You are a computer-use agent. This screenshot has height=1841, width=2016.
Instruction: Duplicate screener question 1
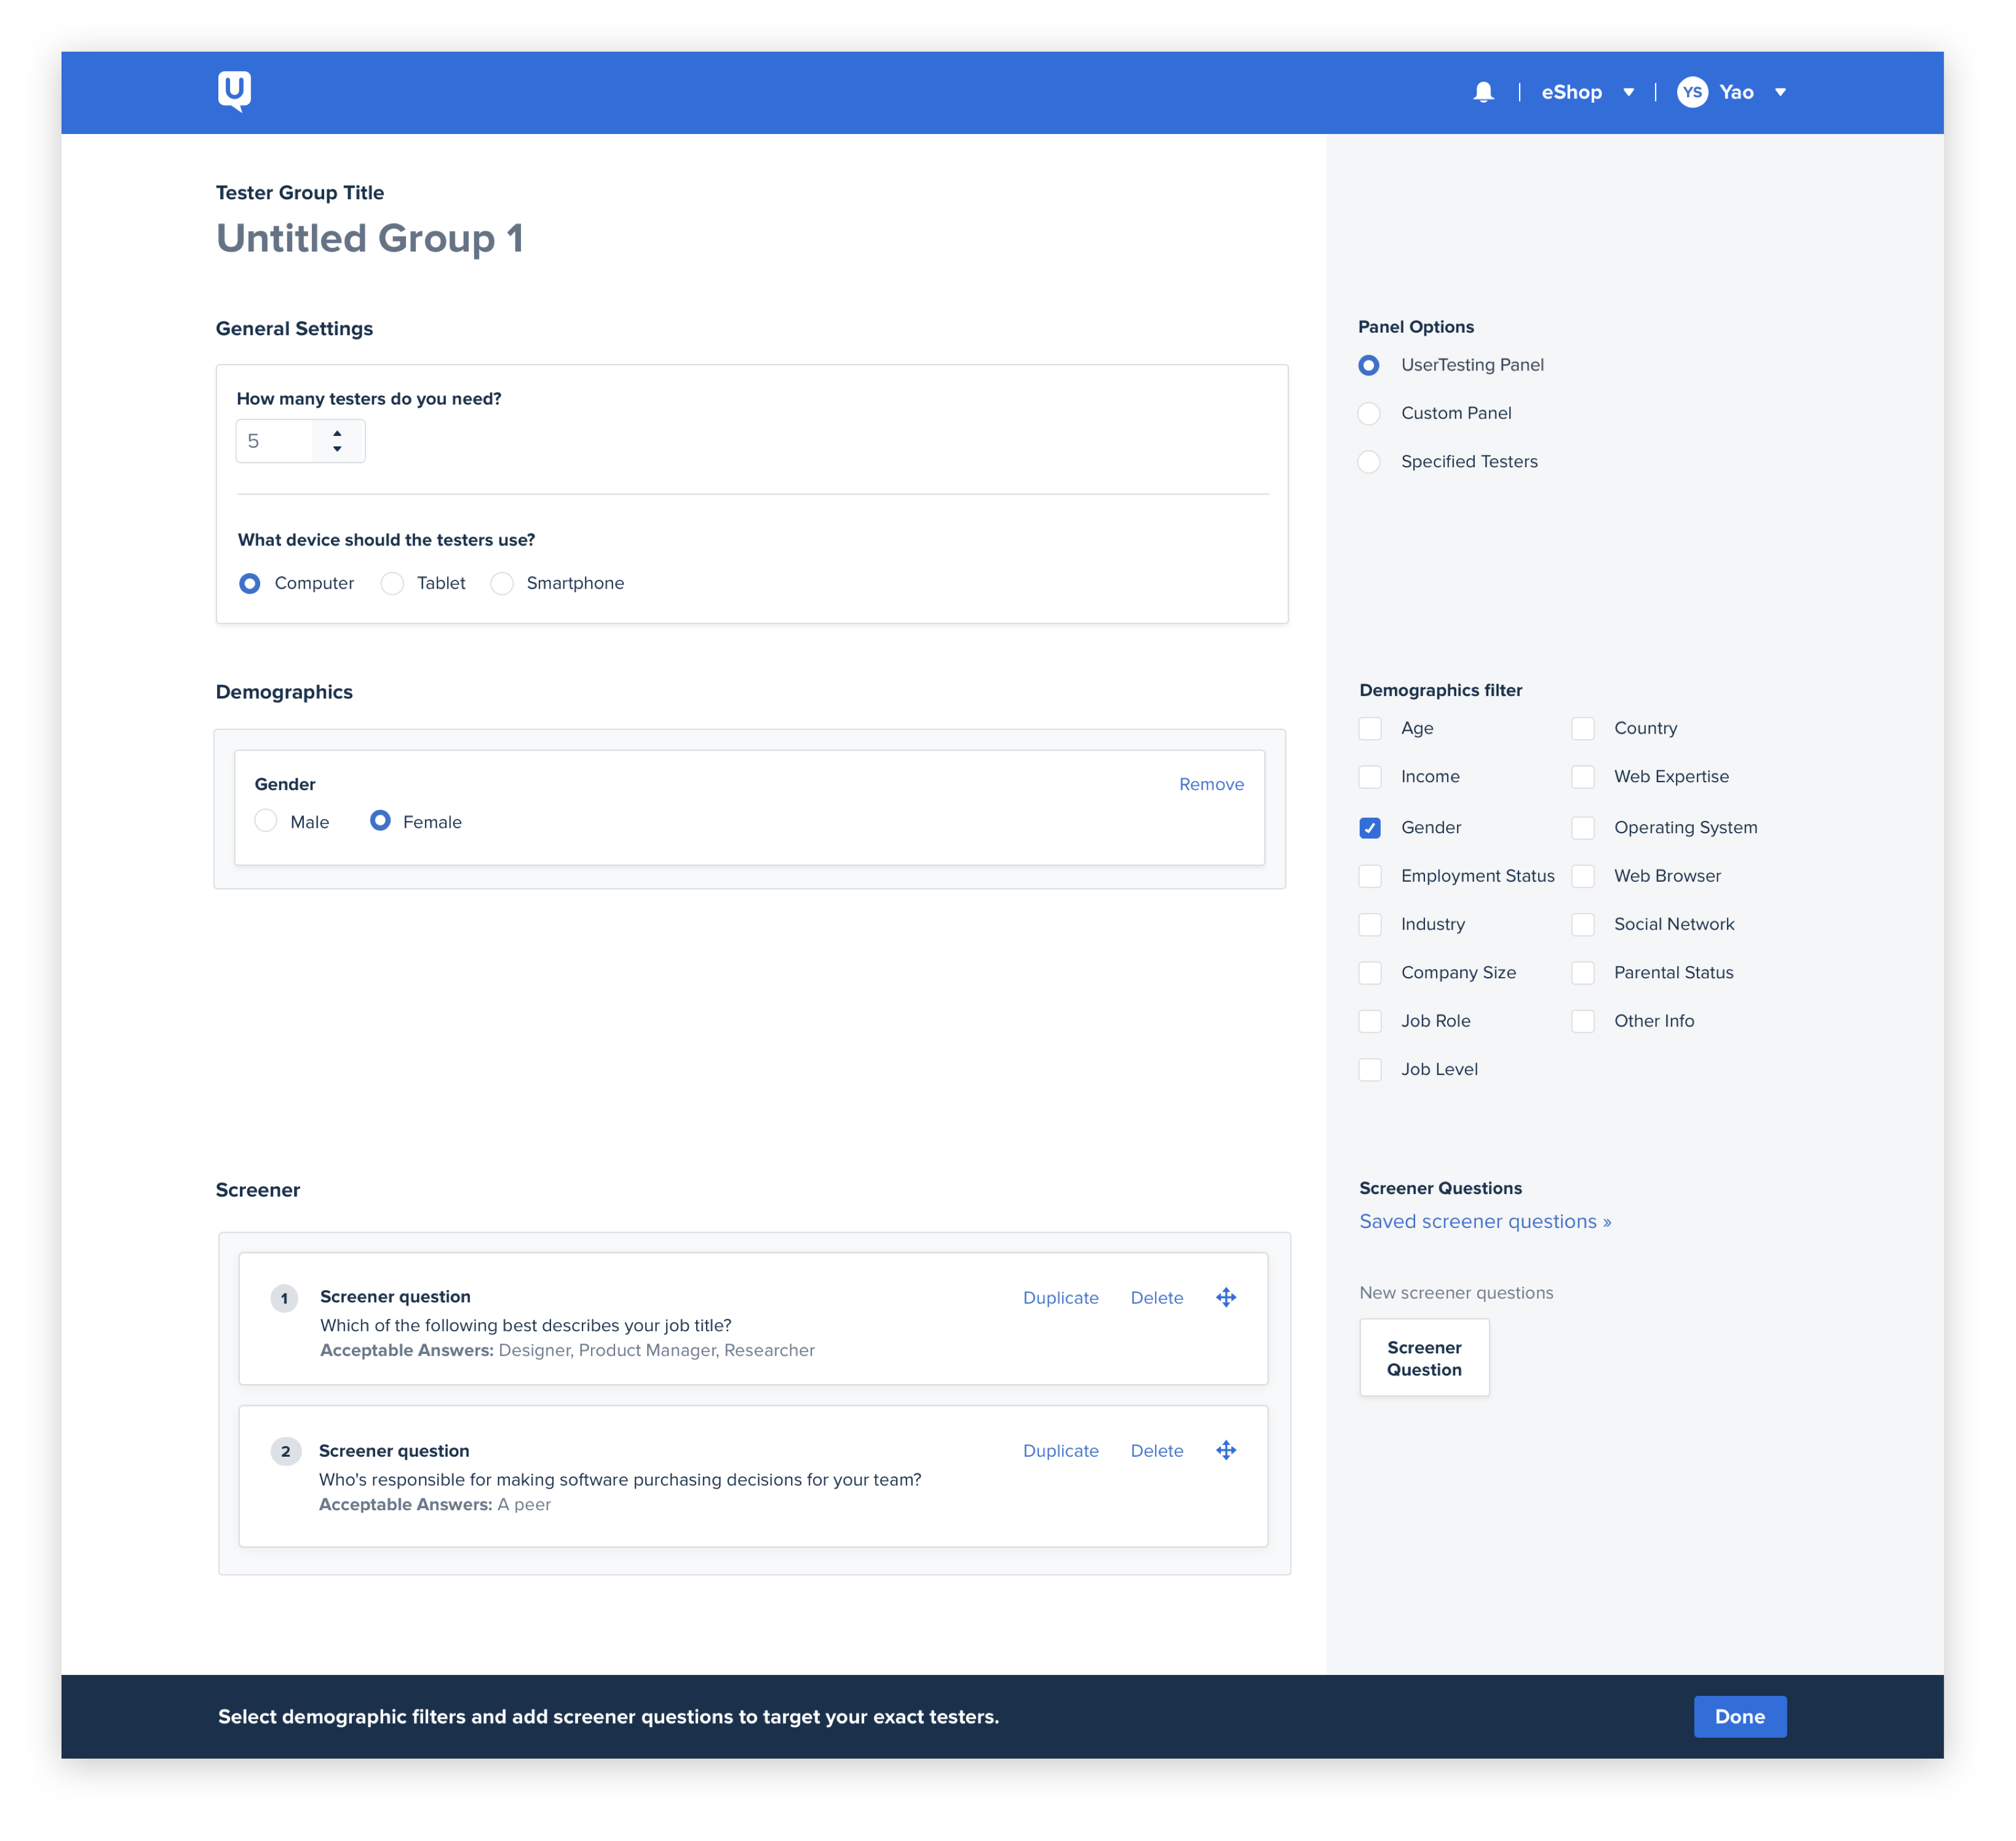tap(1060, 1297)
